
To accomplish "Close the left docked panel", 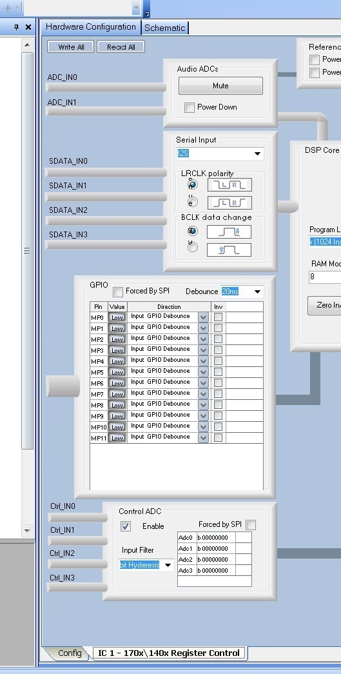I will point(28,27).
